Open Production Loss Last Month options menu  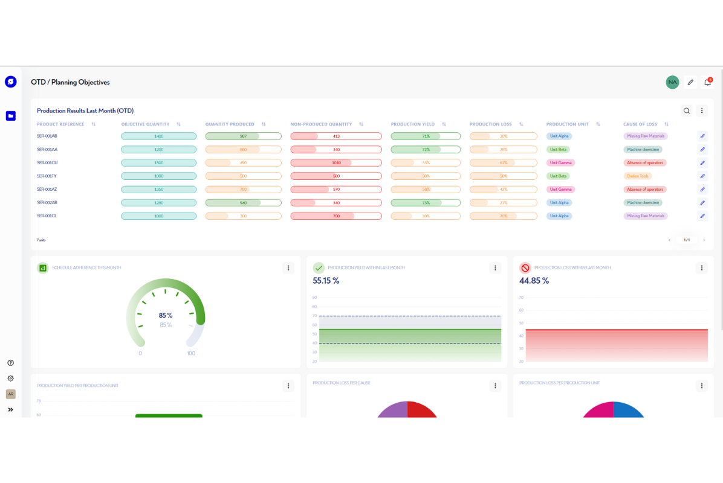[701, 268]
